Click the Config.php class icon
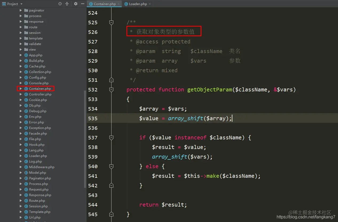 (26, 78)
